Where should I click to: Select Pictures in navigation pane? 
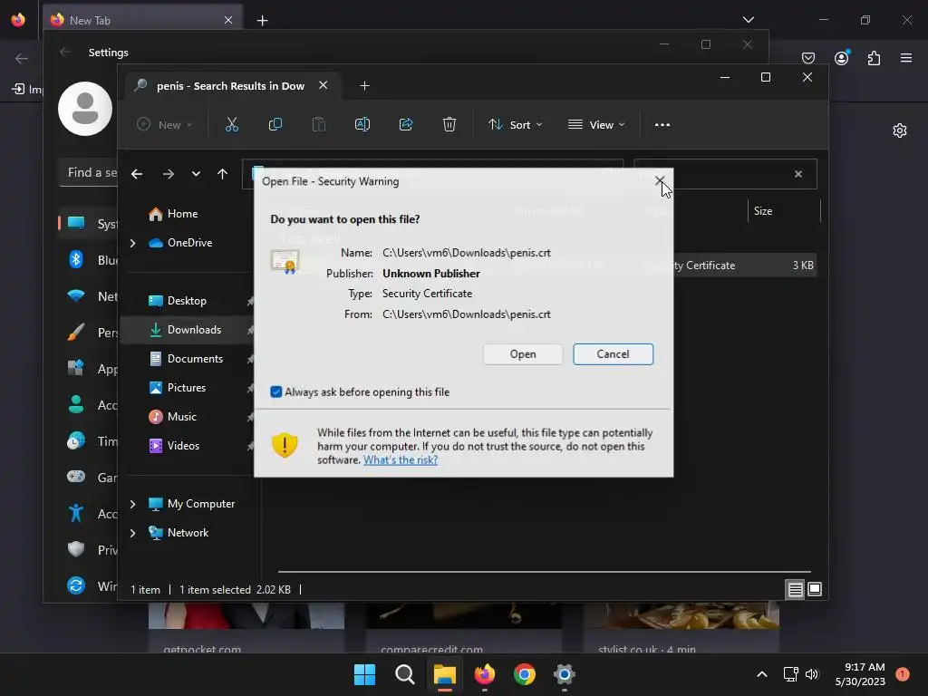pyautogui.click(x=187, y=388)
